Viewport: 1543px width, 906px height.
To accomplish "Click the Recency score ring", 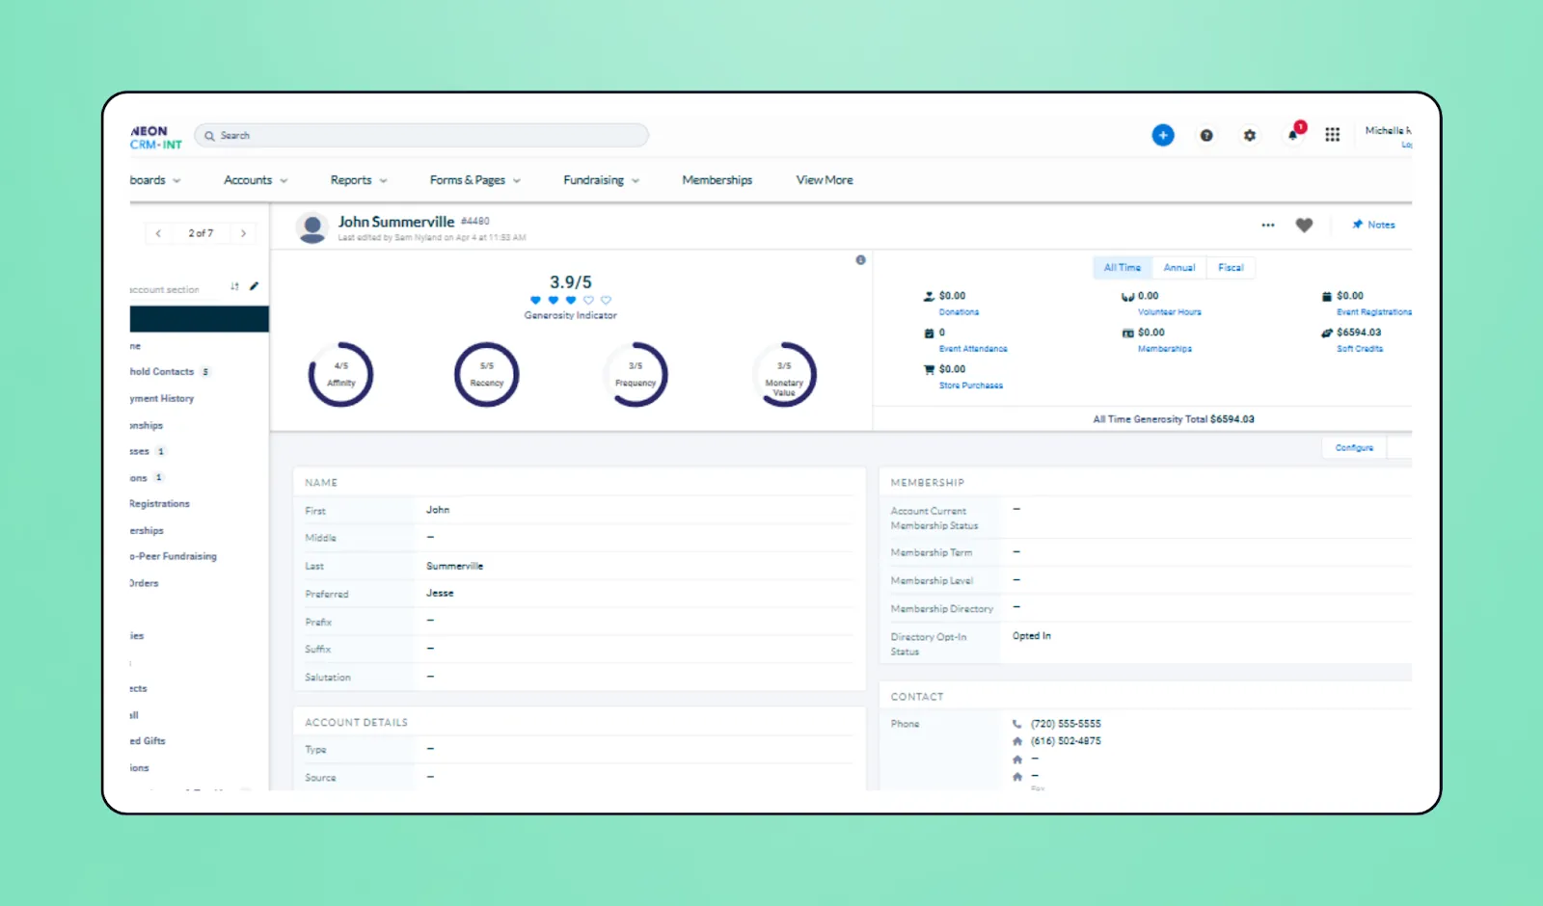I will 486,374.
